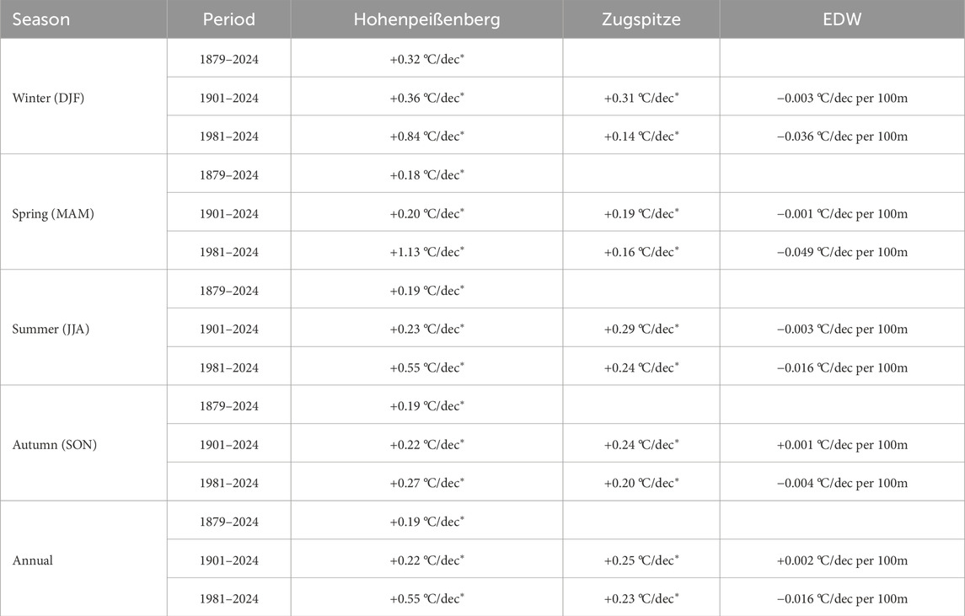Select the Zugspitze column header

click(641, 19)
